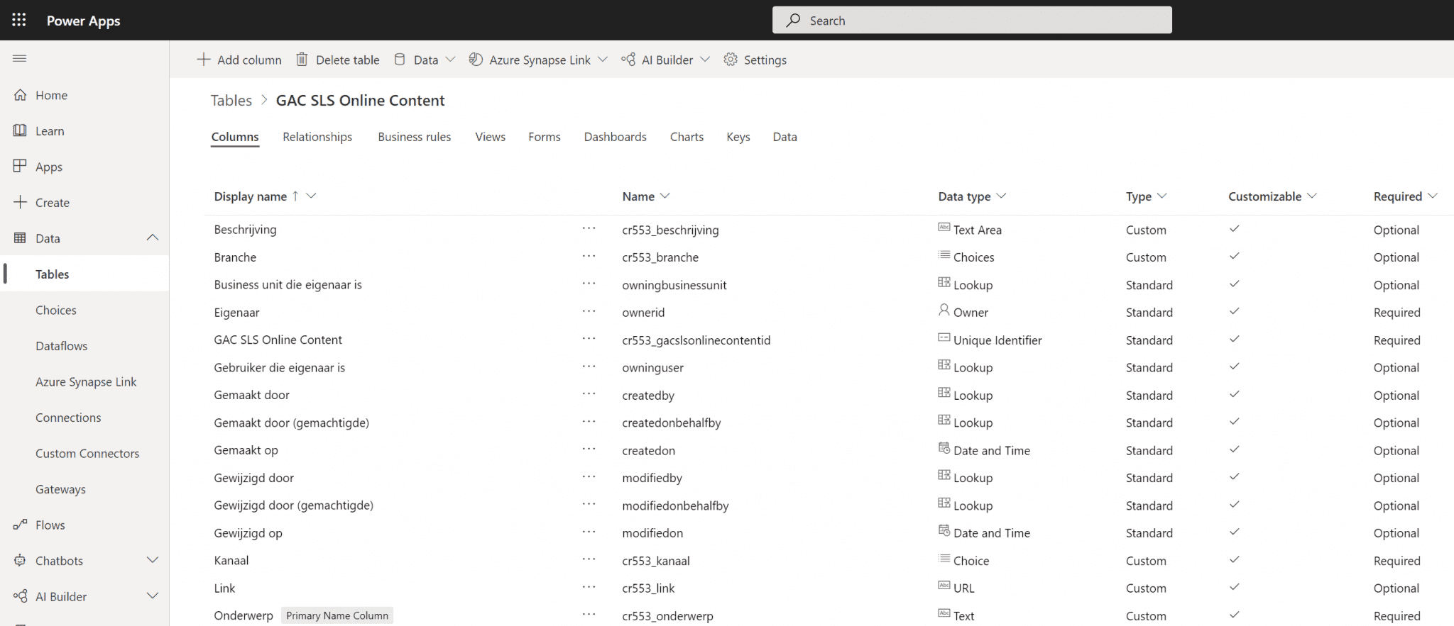Expand the Chatbots sidebar section
This screenshot has height=626, width=1454.
point(153,560)
